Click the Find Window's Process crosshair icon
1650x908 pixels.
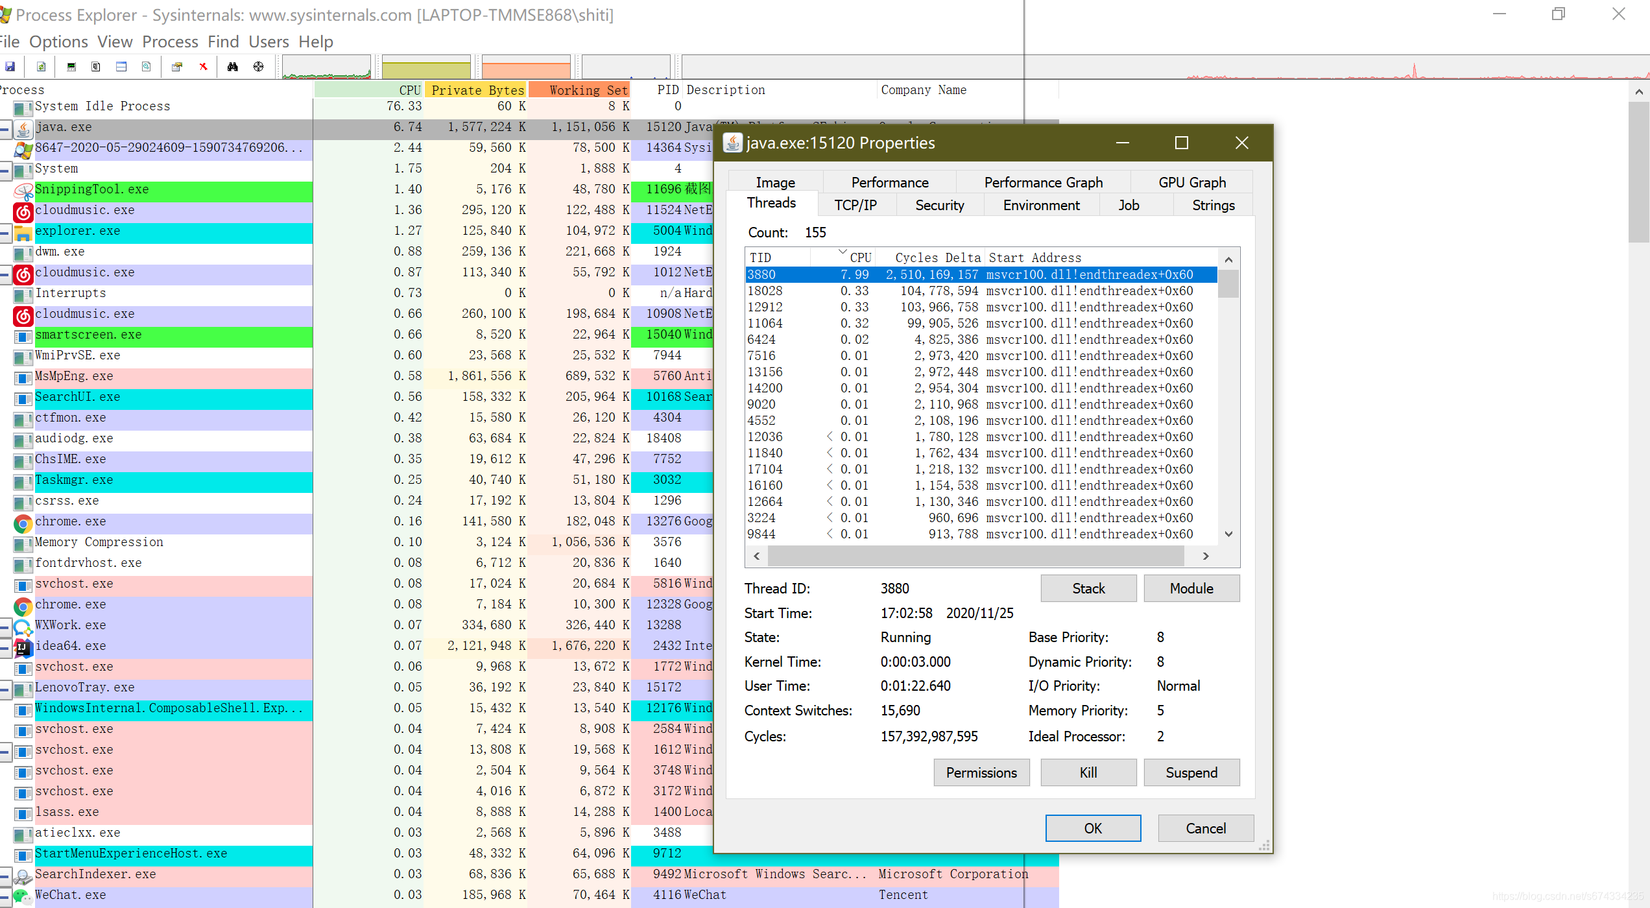click(258, 67)
